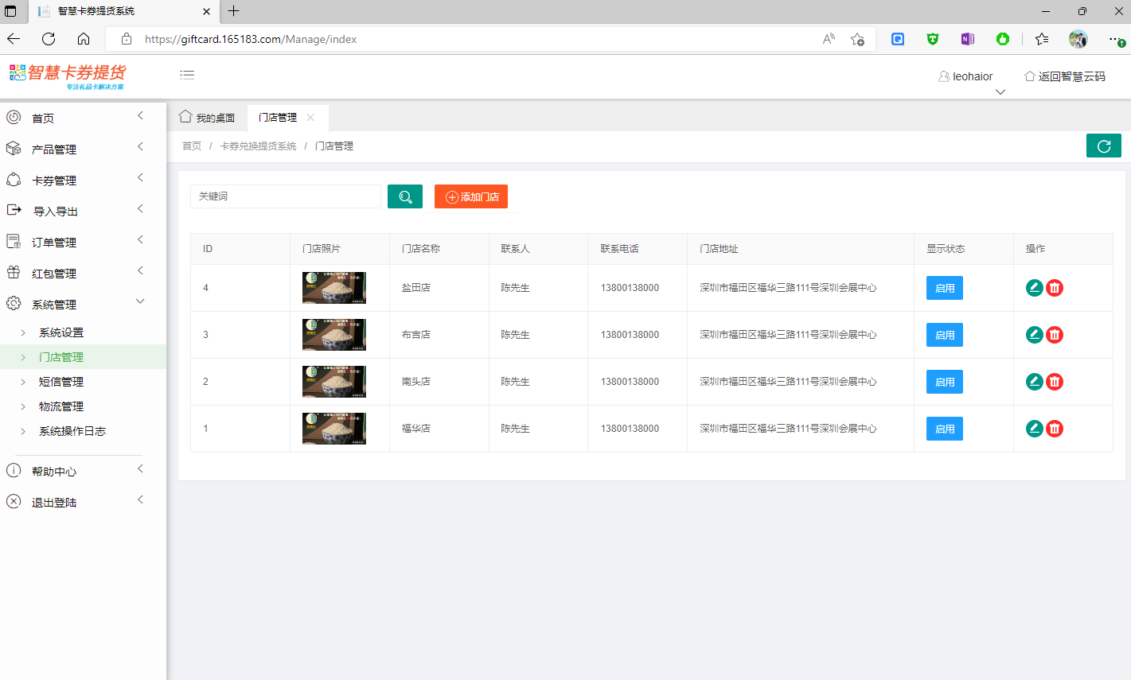Click the green refresh button at top right
Image resolution: width=1131 pixels, height=680 pixels.
click(1103, 146)
